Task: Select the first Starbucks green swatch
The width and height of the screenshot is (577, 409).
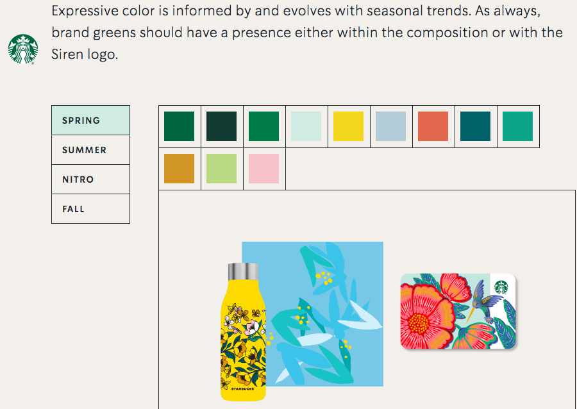Action: click(179, 126)
